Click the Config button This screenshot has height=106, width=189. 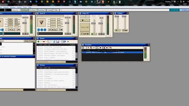[x=50, y=10]
